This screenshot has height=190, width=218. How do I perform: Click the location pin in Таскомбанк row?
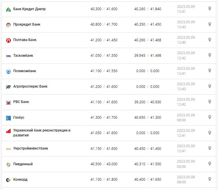coord(210,55)
